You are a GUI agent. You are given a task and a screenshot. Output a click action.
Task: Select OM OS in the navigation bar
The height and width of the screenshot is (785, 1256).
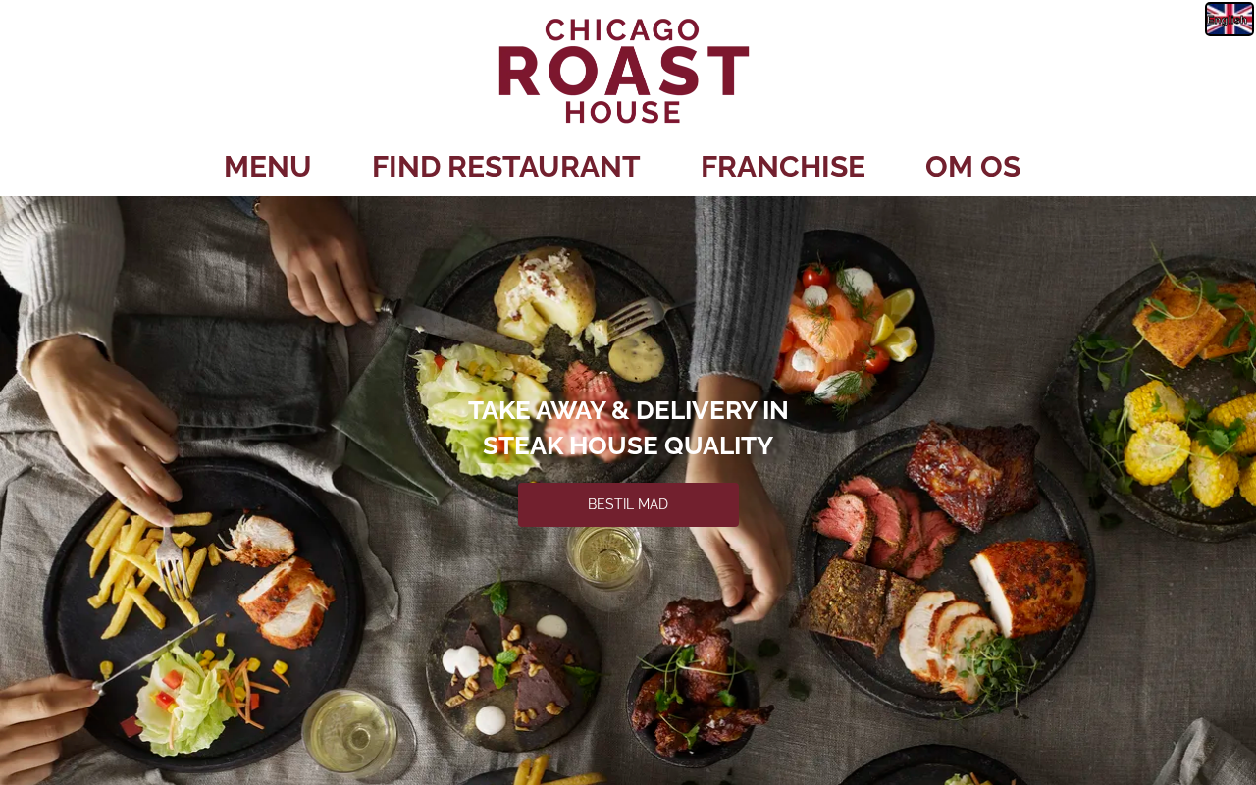tap(972, 167)
